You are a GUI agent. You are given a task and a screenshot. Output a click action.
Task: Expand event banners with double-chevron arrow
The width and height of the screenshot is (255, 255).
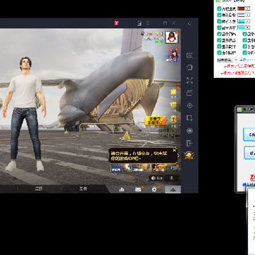click(x=174, y=168)
